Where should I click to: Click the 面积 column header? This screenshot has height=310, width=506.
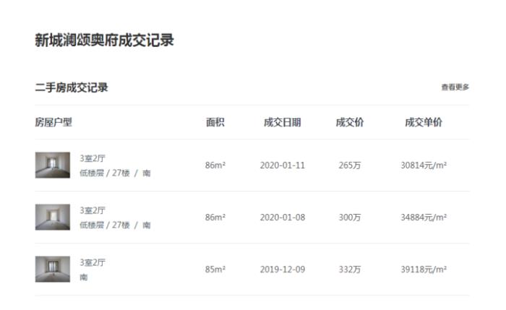click(215, 122)
